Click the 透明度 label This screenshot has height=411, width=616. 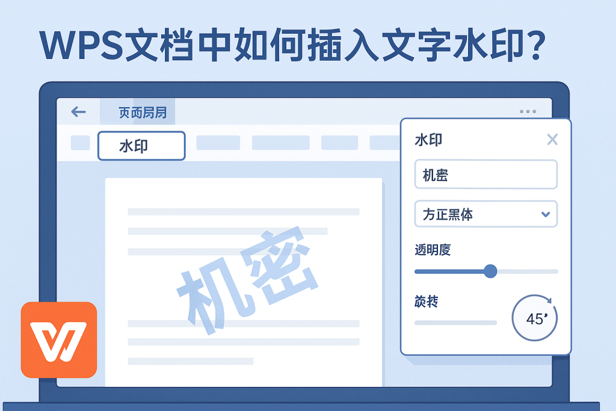tap(433, 250)
